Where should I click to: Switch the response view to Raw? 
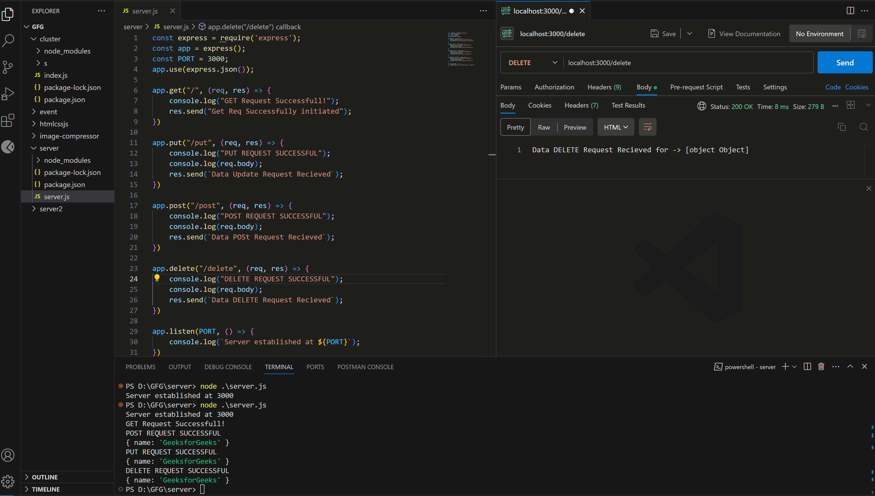point(544,127)
